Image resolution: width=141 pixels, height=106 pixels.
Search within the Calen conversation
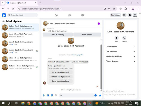(x=124, y=38)
